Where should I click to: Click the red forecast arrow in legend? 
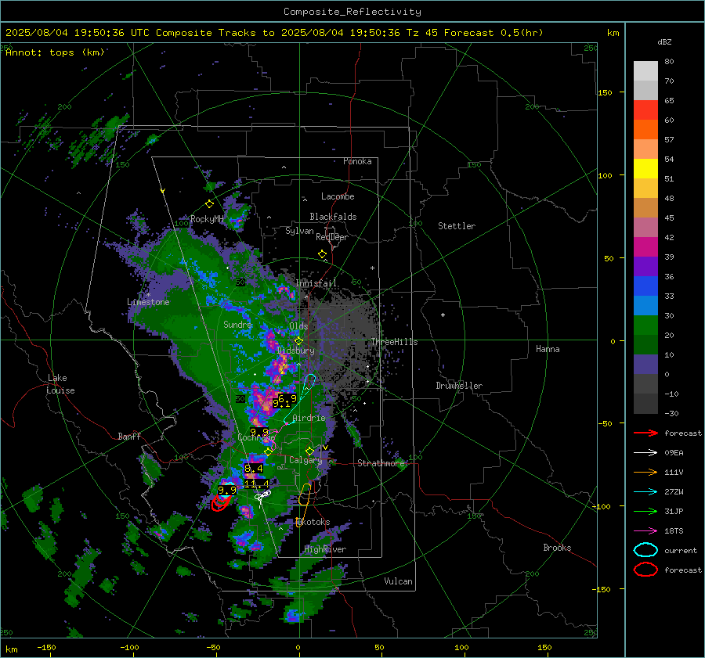645,433
